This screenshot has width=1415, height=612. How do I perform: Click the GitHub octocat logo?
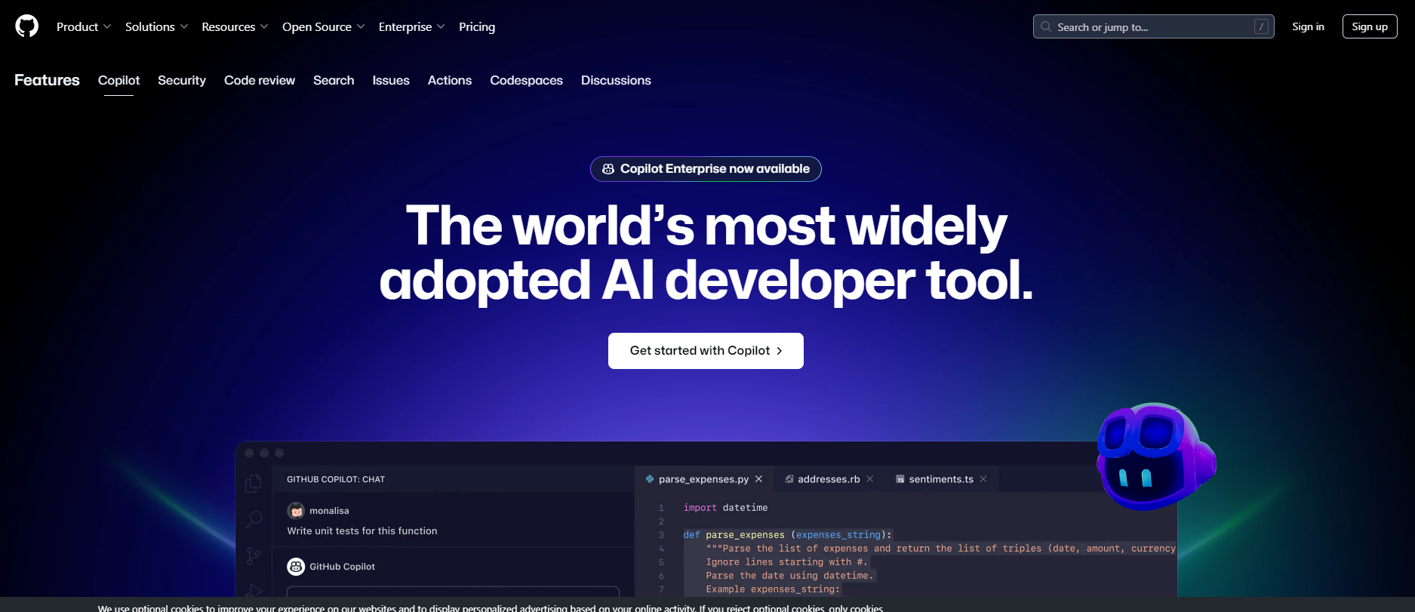[x=27, y=26]
